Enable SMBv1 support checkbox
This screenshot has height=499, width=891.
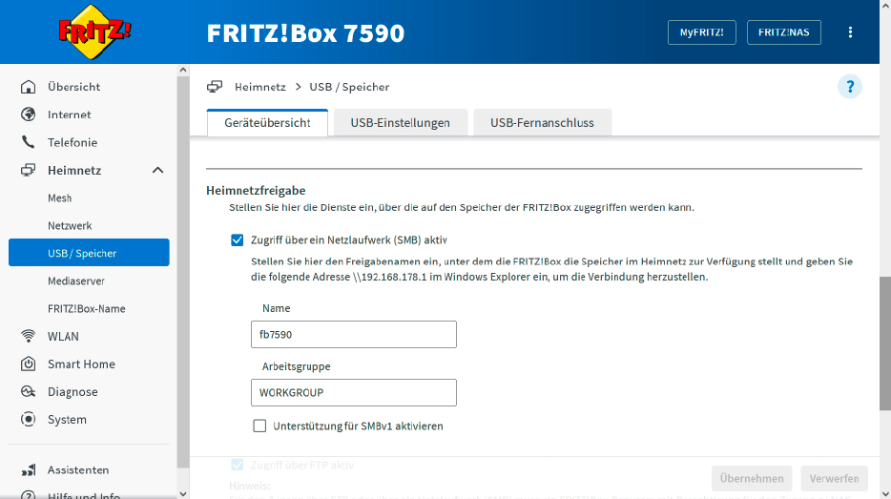[259, 426]
